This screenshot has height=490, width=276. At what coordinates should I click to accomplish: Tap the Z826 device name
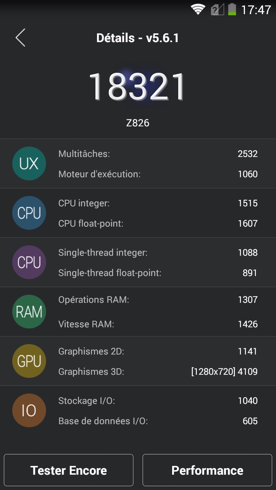click(138, 123)
